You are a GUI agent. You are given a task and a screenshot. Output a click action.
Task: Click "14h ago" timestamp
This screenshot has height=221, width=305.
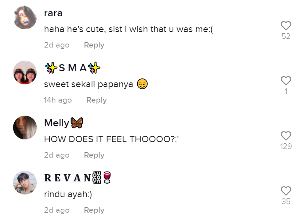(58, 100)
